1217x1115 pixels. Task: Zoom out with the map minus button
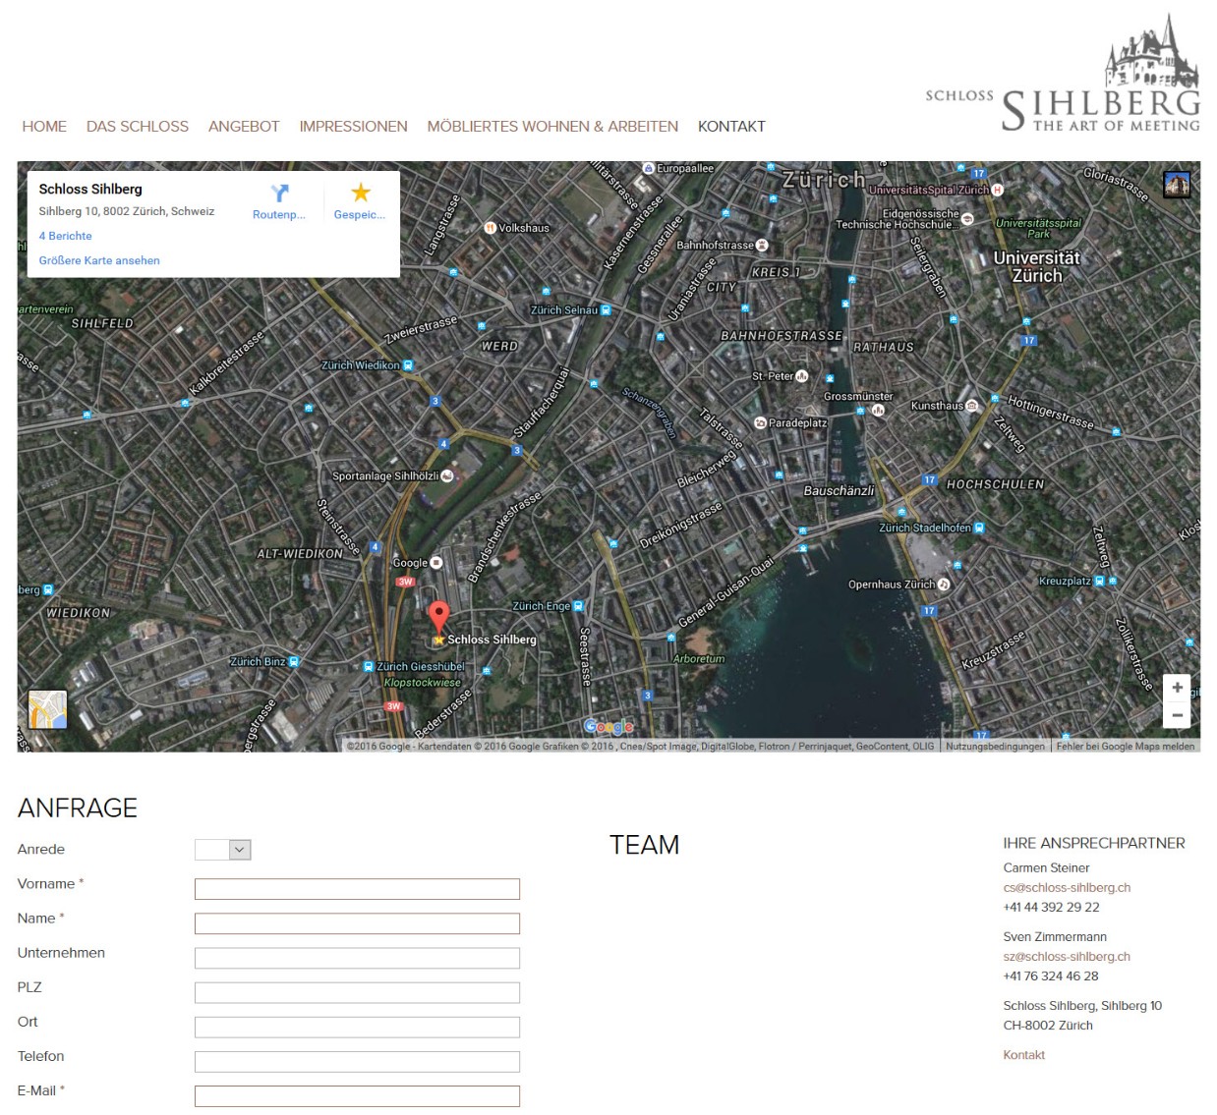tap(1177, 715)
